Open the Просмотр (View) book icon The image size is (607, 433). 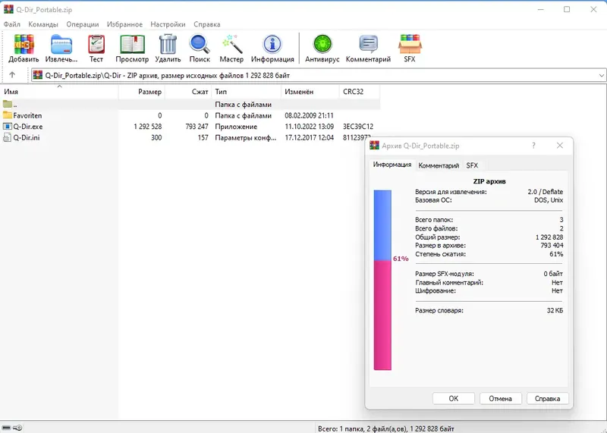point(132,44)
